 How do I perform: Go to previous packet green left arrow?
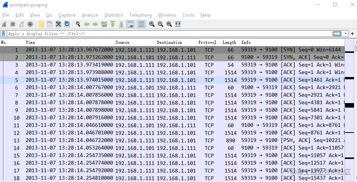[87, 24]
